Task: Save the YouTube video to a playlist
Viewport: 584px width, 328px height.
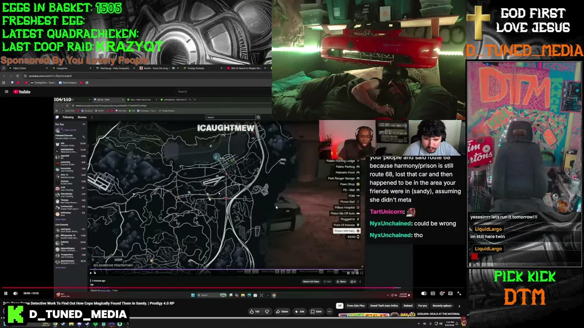Action: (316, 312)
